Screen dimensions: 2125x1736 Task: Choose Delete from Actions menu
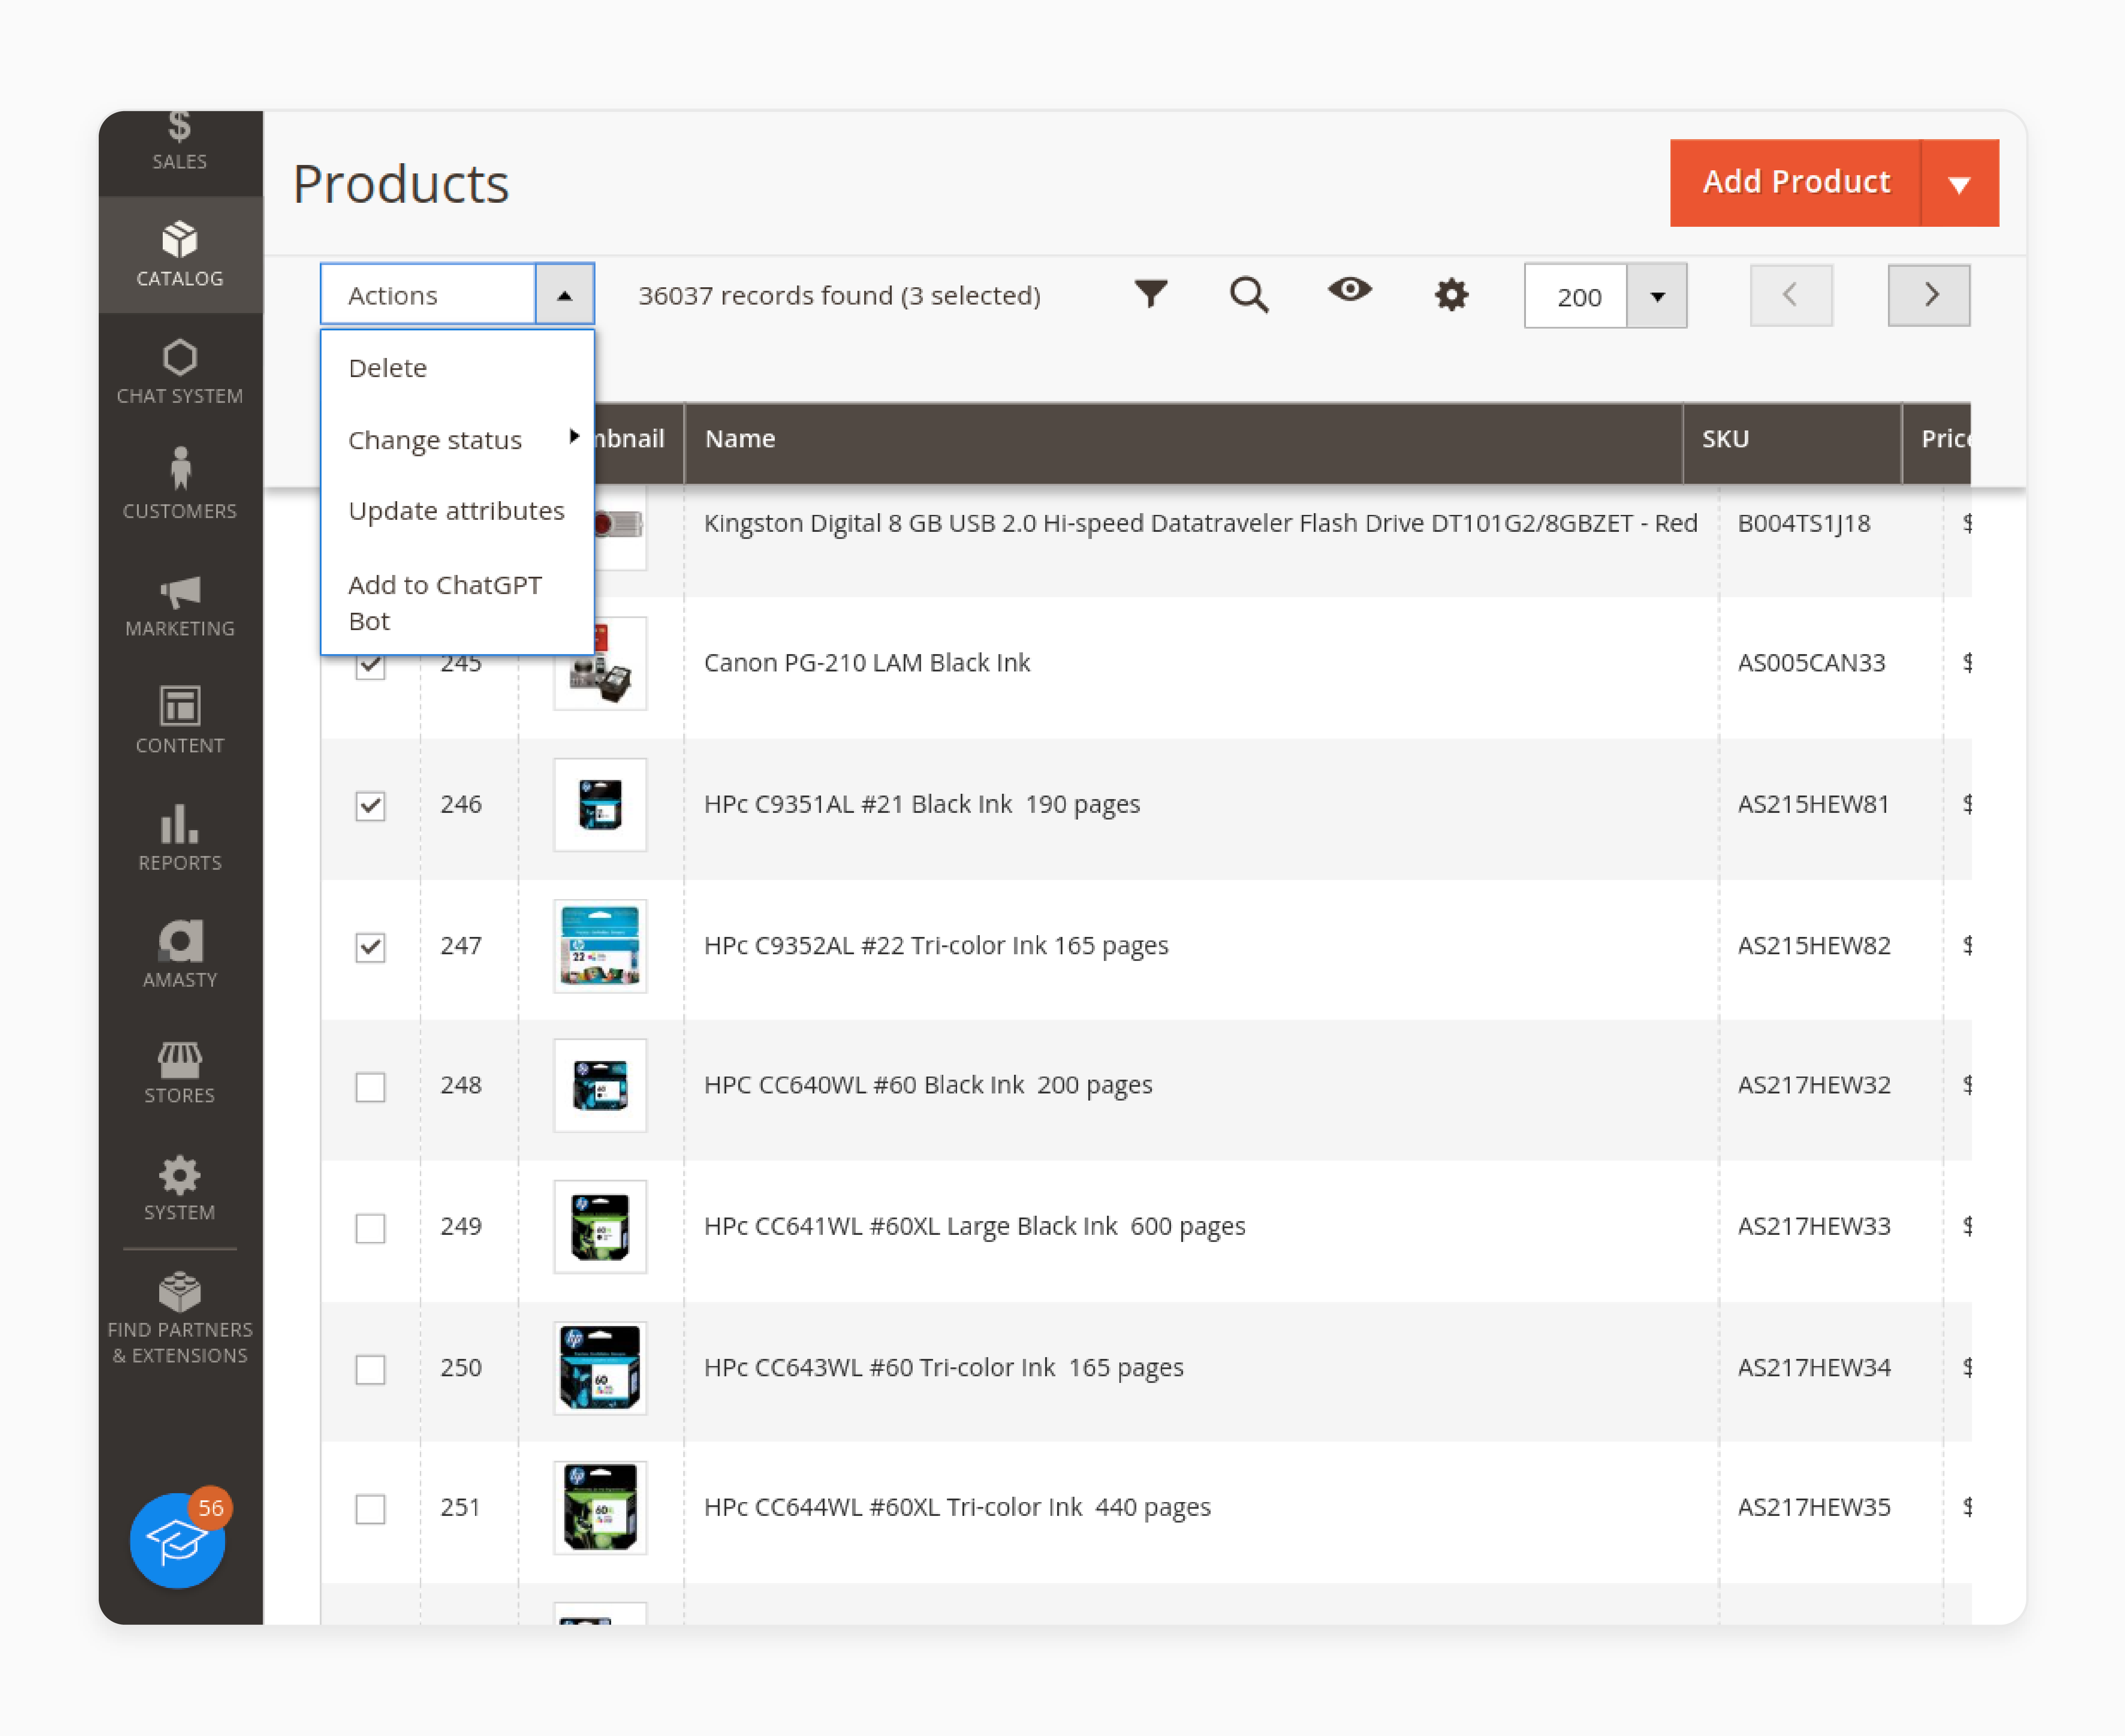(457, 368)
